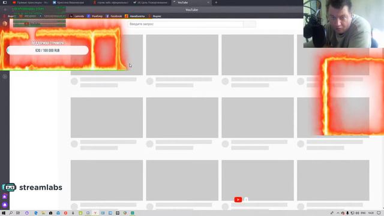
Task: Open the Windows Start menu
Action: [4, 213]
